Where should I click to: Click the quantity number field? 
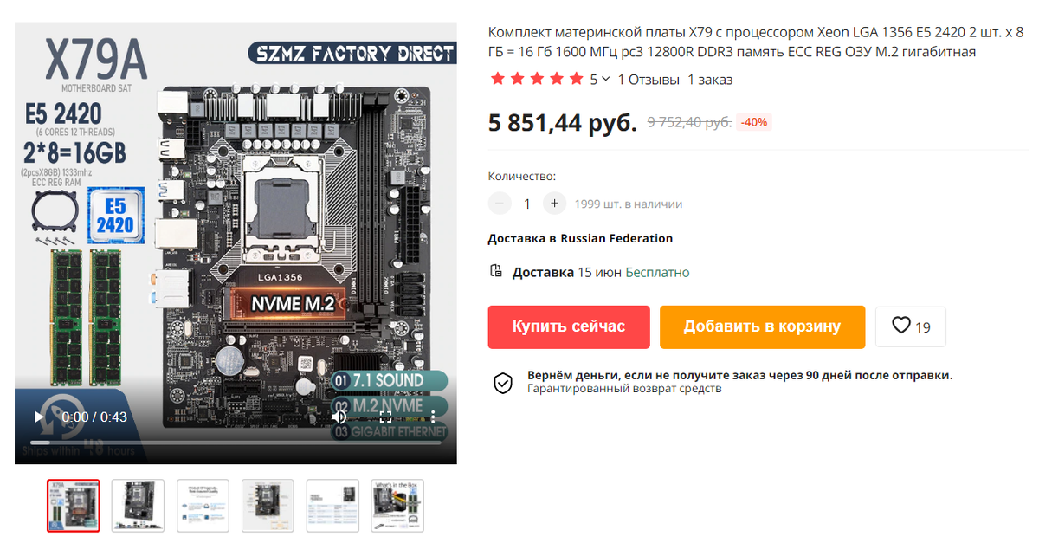point(526,204)
